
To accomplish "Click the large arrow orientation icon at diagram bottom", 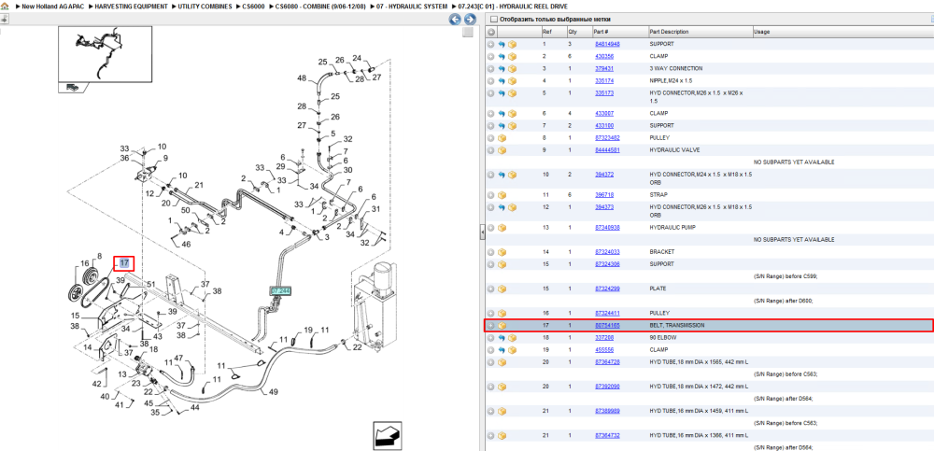I will 389,435.
